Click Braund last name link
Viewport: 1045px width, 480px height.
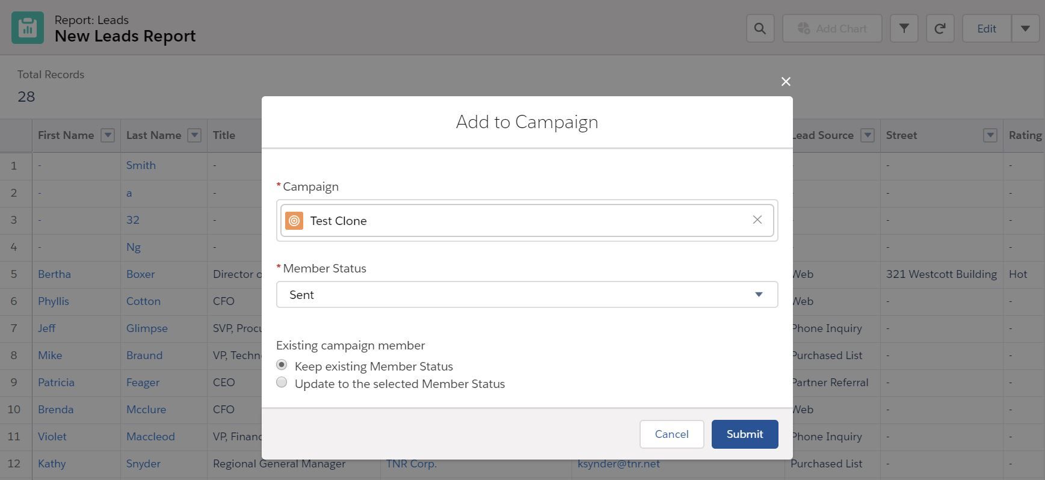coord(144,355)
